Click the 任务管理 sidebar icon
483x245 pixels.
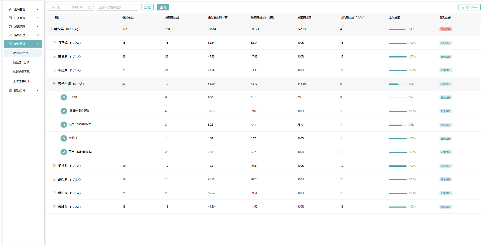click(x=10, y=18)
